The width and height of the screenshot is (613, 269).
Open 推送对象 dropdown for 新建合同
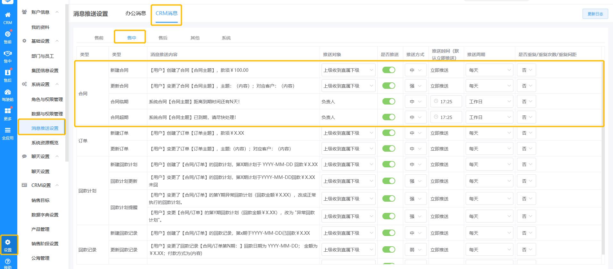click(348, 70)
